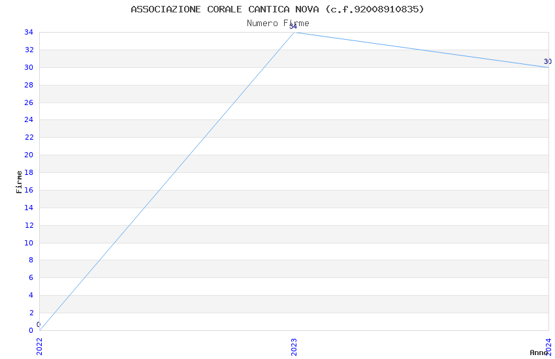Screen dimensions: 555x359
Task: Click y-axis tick label 4
Action: coord(31,295)
